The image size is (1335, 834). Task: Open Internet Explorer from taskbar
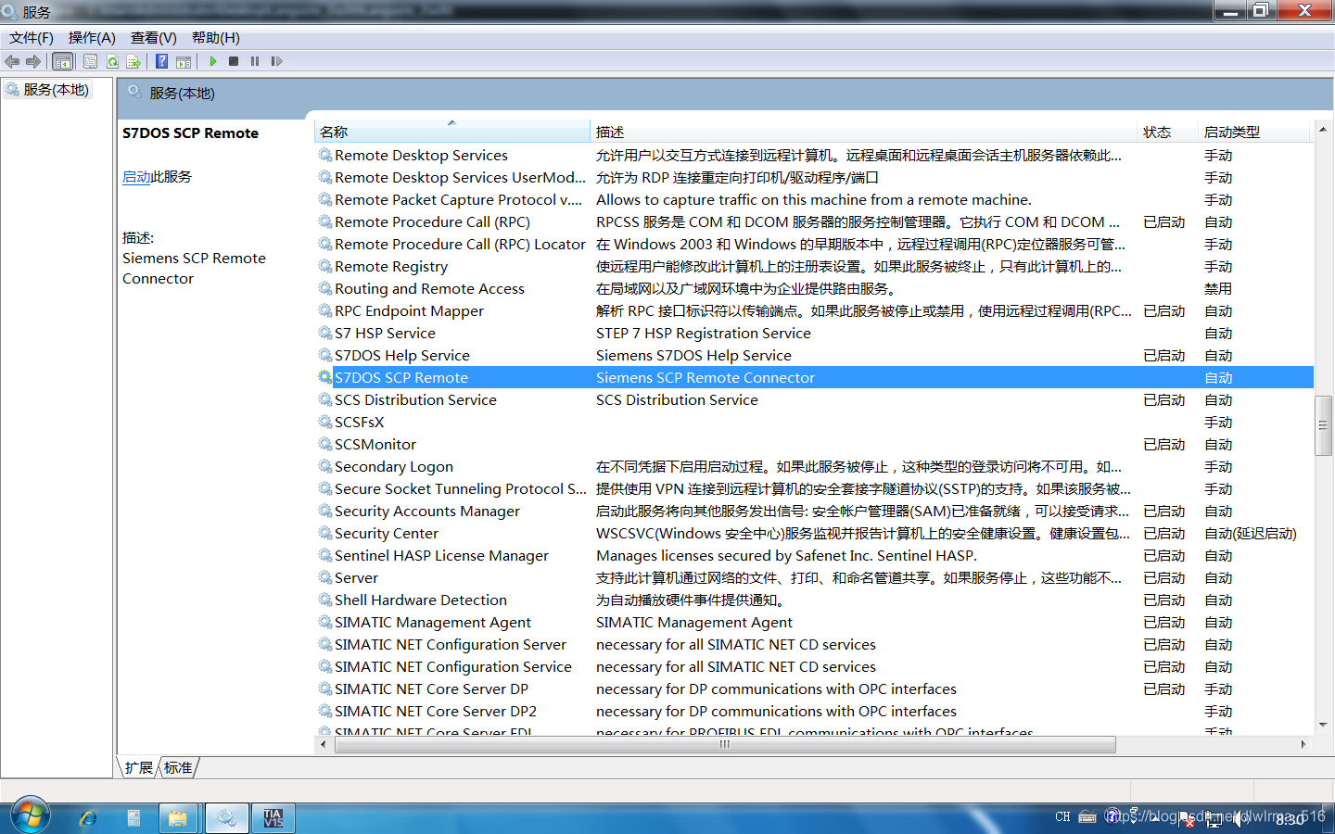88,818
